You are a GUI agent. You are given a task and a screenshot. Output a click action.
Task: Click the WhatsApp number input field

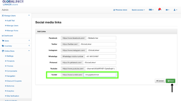[100, 56]
